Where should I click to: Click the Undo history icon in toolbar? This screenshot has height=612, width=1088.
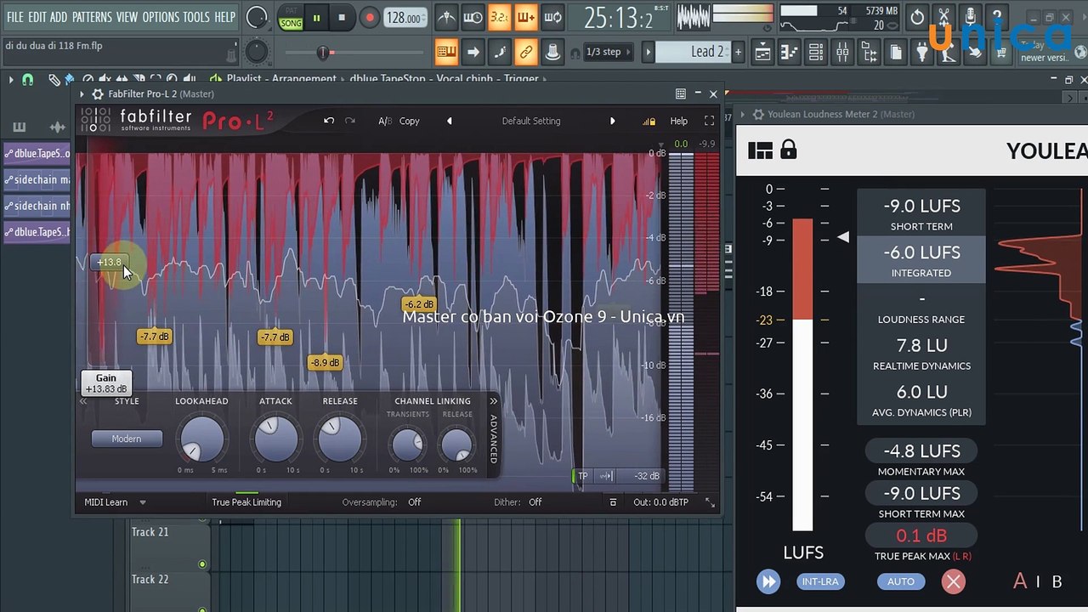click(x=917, y=17)
